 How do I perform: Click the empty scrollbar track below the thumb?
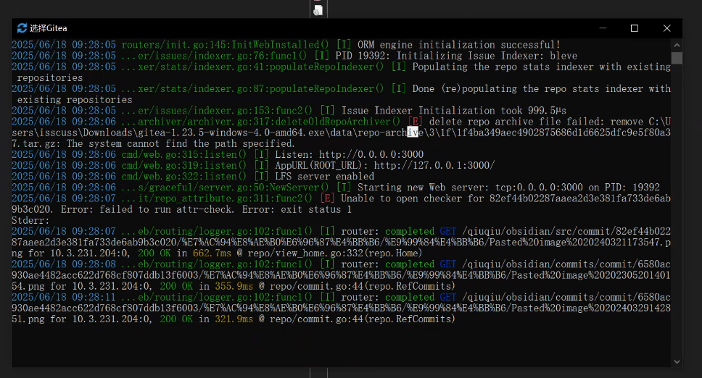point(677,217)
